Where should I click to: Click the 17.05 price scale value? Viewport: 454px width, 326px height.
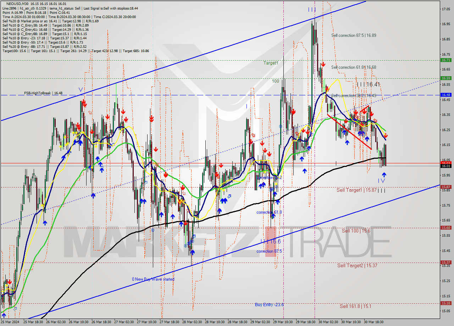click(446, 9)
